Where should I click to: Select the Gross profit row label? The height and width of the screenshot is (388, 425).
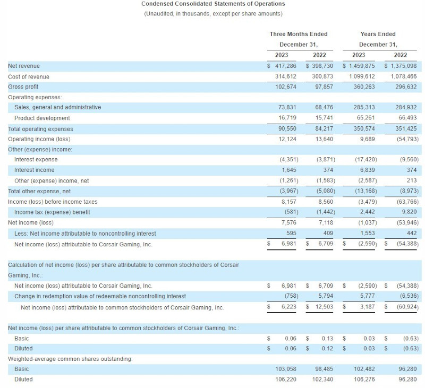click(23, 87)
